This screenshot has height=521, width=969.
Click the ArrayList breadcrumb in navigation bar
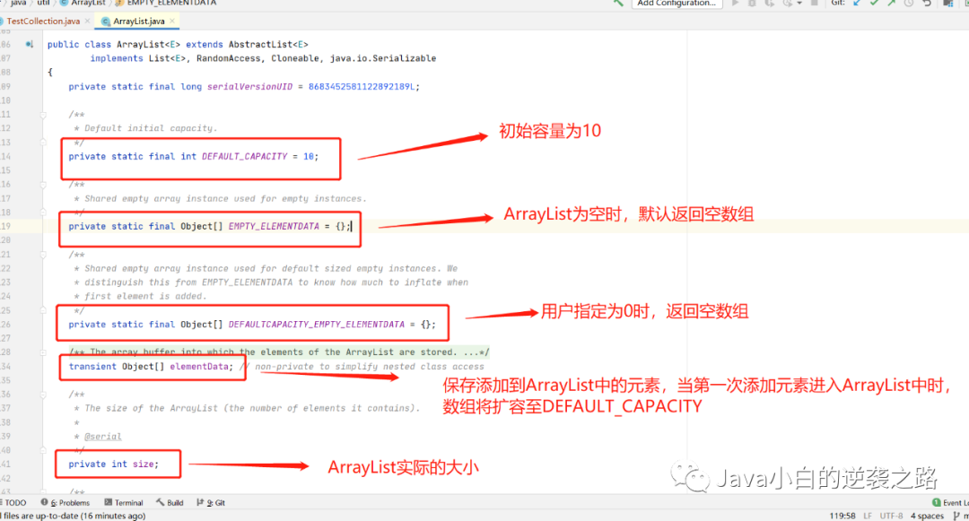[88, 3]
